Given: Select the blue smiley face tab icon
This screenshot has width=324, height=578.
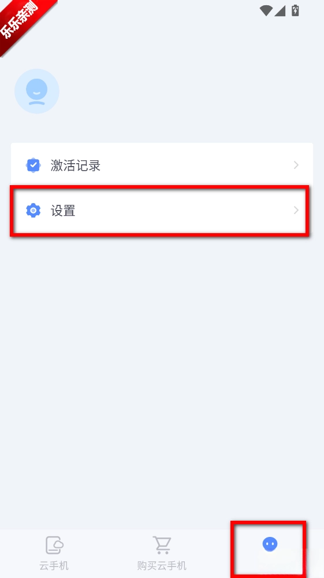Looking at the screenshot, I should [x=270, y=544].
